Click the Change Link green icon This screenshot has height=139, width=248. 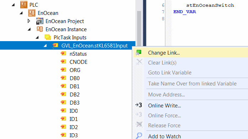pos(139,53)
